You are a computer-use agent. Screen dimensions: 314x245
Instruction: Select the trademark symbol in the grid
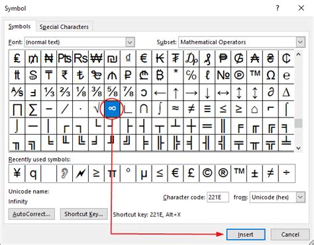255,75
